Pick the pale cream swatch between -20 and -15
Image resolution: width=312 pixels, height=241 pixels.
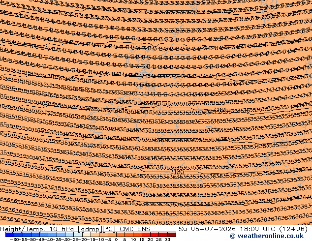coord(87,235)
